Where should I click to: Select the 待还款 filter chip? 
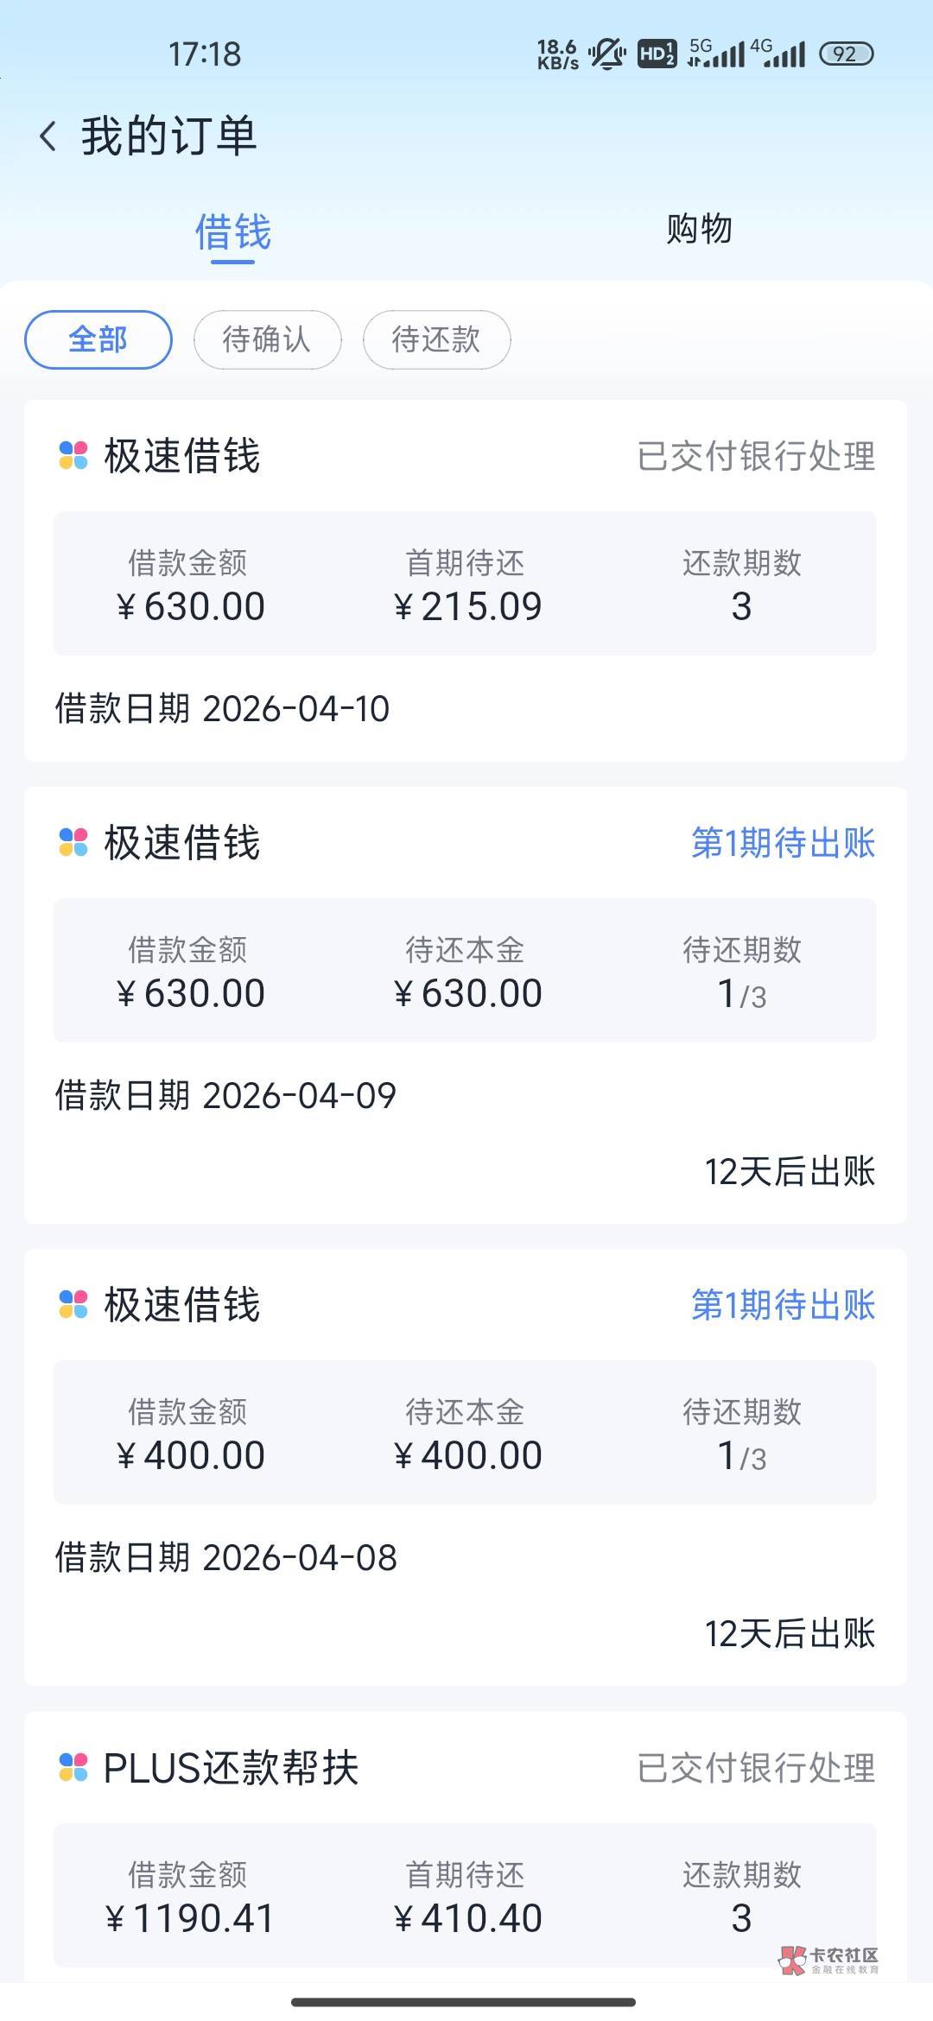436,339
